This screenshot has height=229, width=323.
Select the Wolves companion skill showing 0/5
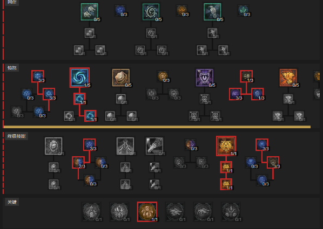coord(90,12)
